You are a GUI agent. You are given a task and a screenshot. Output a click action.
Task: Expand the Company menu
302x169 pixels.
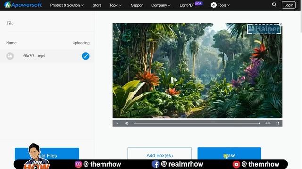coord(161,5)
